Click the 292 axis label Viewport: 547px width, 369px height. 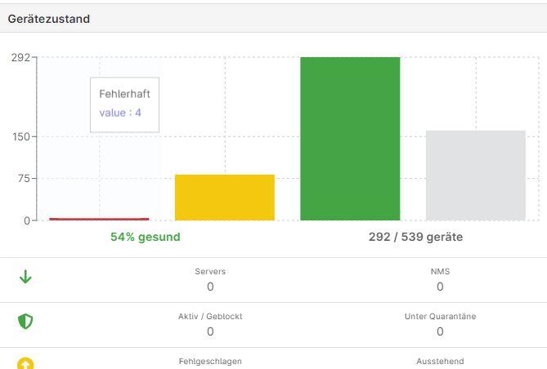[20, 57]
